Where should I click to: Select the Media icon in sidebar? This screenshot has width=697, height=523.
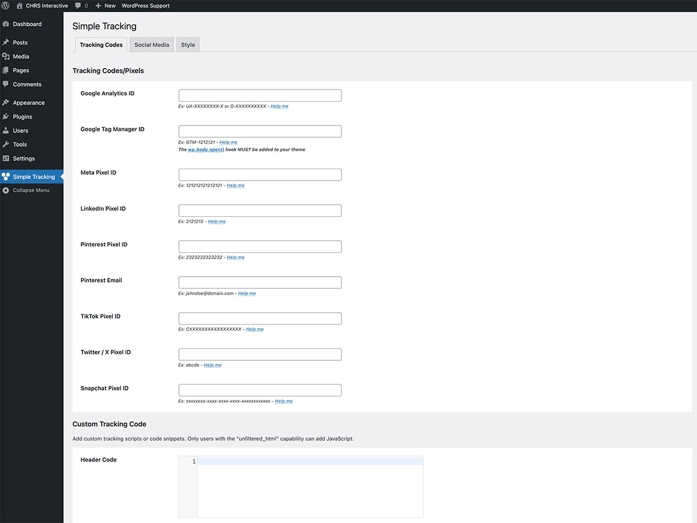[x=6, y=56]
